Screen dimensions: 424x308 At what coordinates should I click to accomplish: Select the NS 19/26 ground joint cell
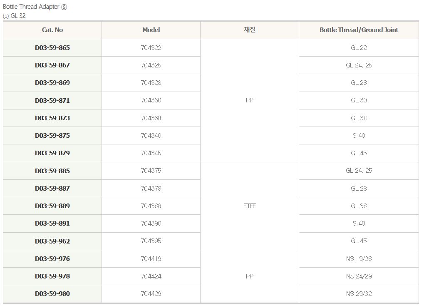359,259
